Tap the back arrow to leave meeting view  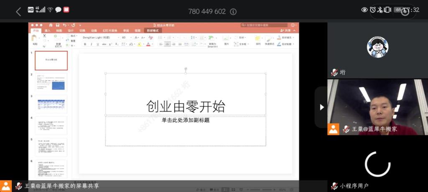(x=18, y=11)
